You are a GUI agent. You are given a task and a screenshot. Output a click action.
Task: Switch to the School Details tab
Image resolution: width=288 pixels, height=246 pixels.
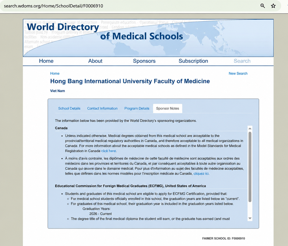[x=69, y=108]
